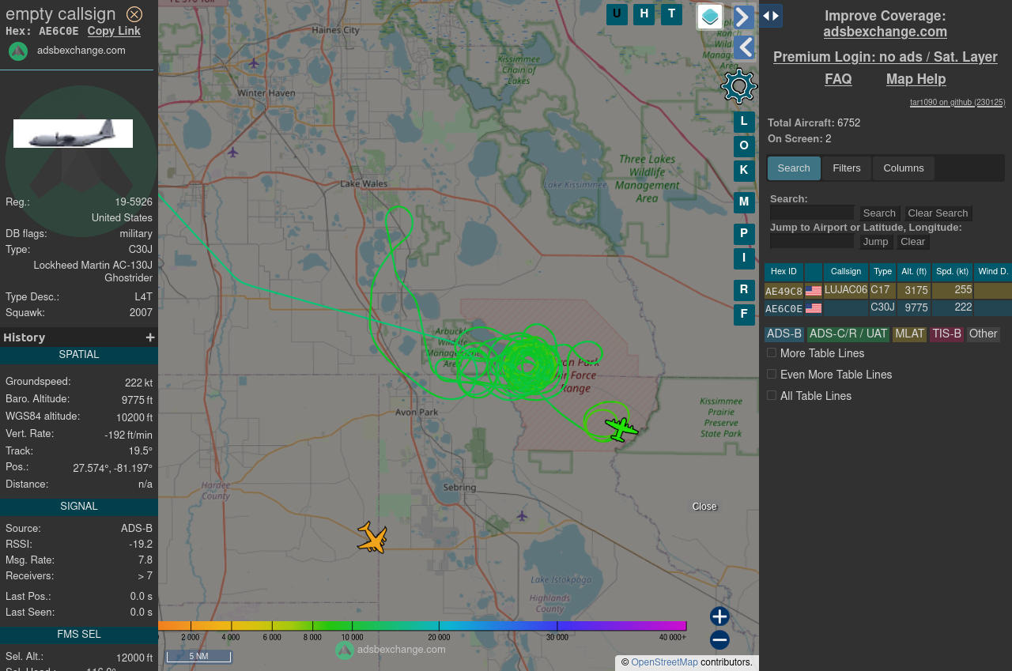This screenshot has width=1012, height=671.
Task: Sort table by Callsign column
Action: (846, 272)
